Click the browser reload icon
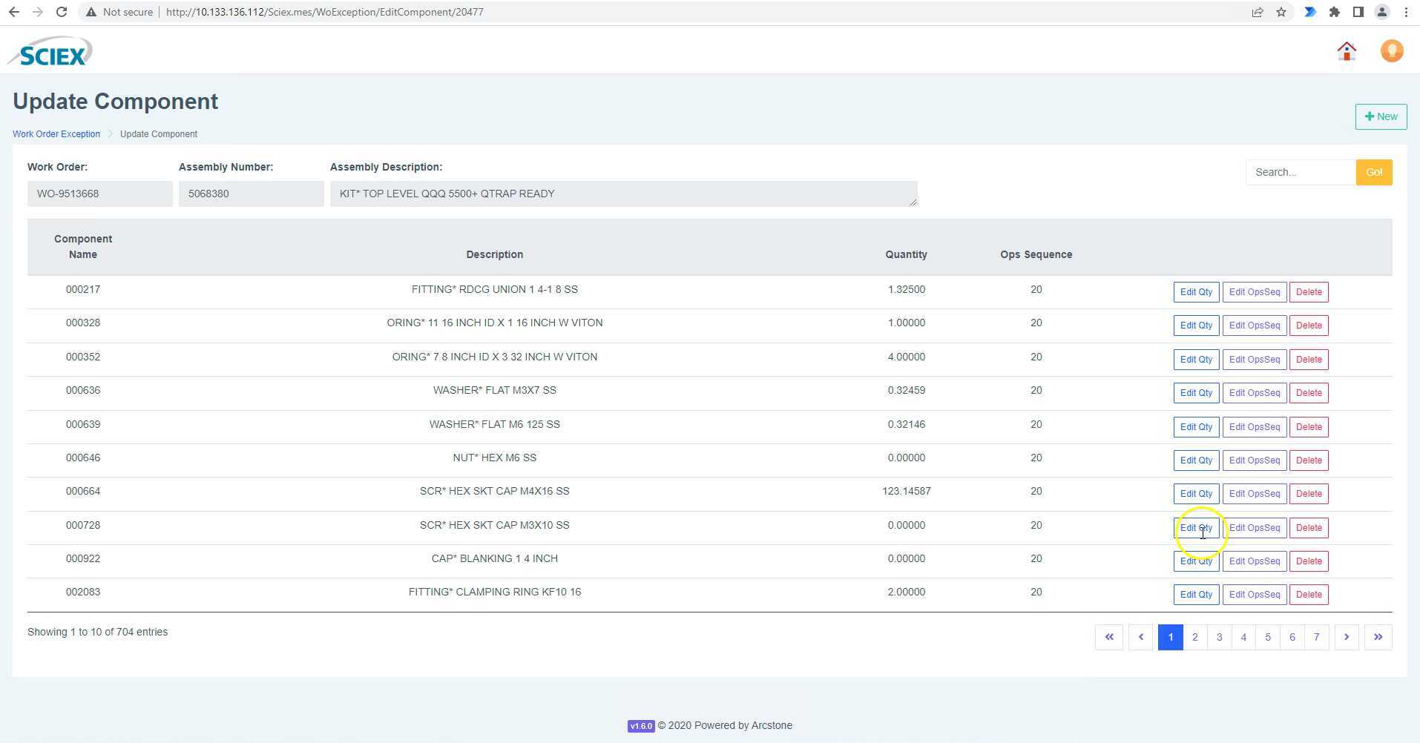The image size is (1420, 743). coord(62,12)
